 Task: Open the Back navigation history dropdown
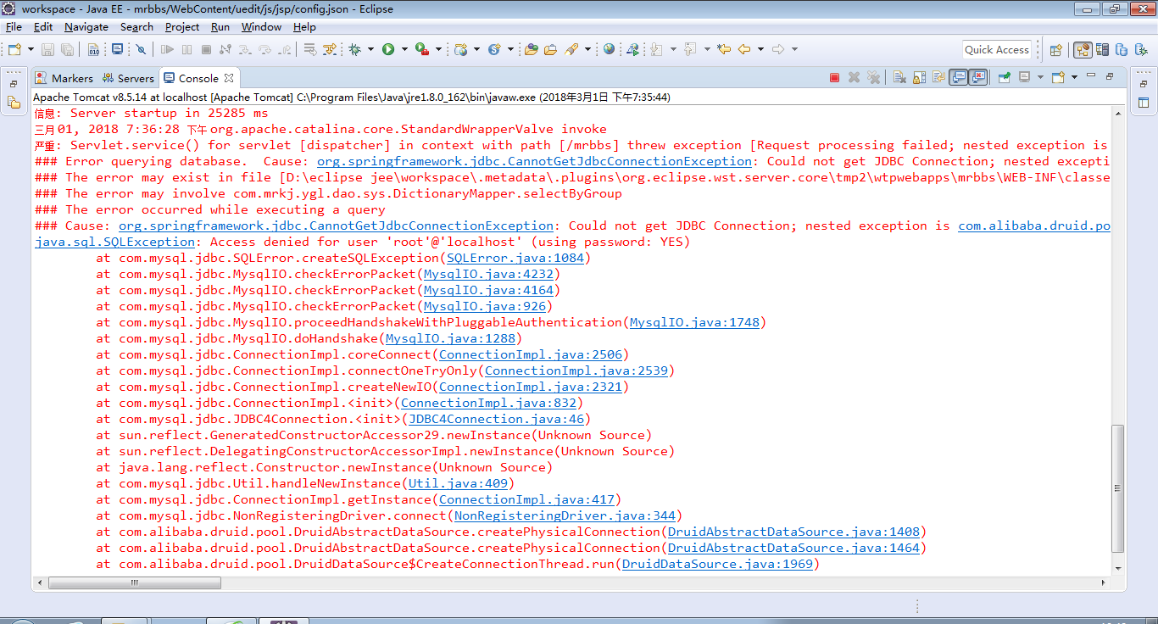click(760, 49)
